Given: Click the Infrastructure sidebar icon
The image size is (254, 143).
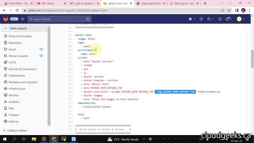Looking at the screenshot, I should tap(6, 89).
